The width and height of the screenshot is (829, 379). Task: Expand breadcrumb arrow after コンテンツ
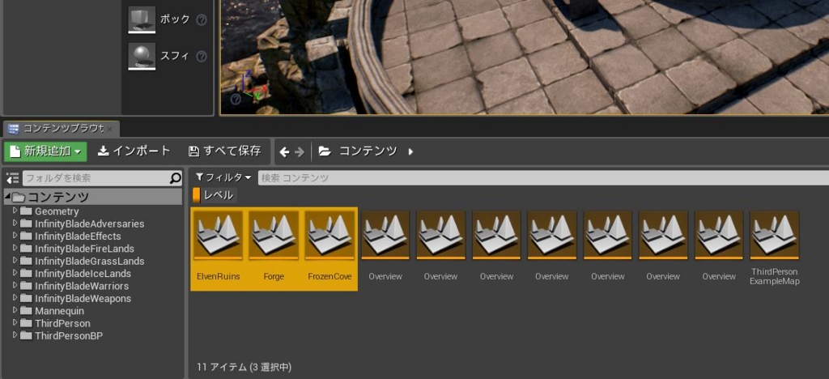[410, 151]
